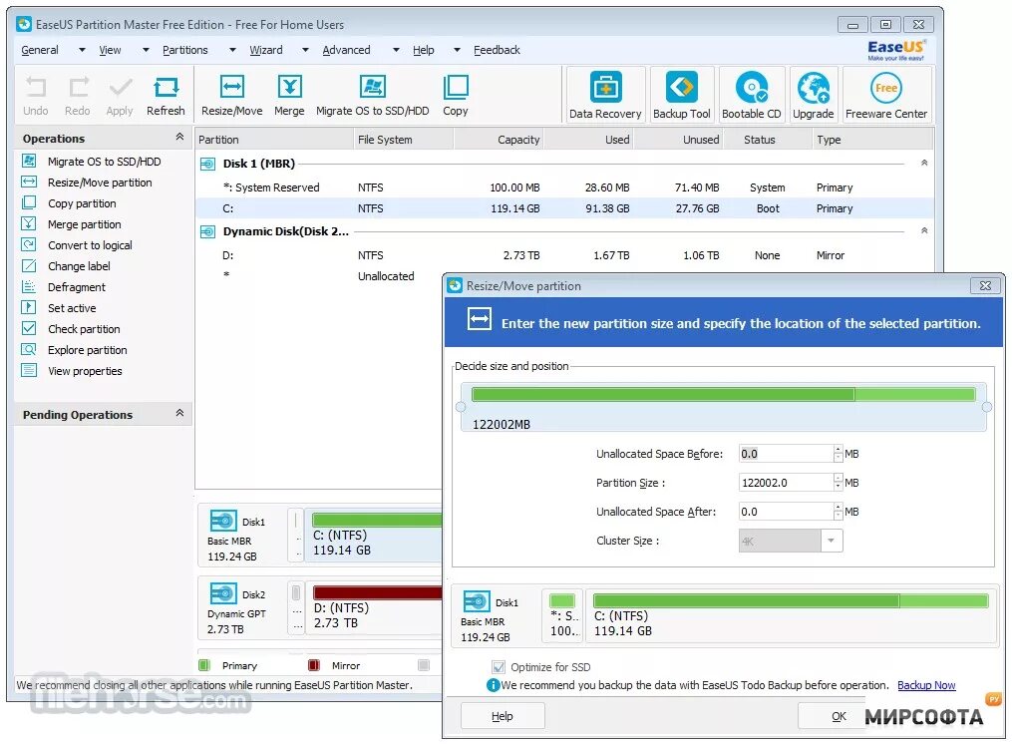The image size is (1012, 744).
Task: Open the View menu
Action: [110, 50]
